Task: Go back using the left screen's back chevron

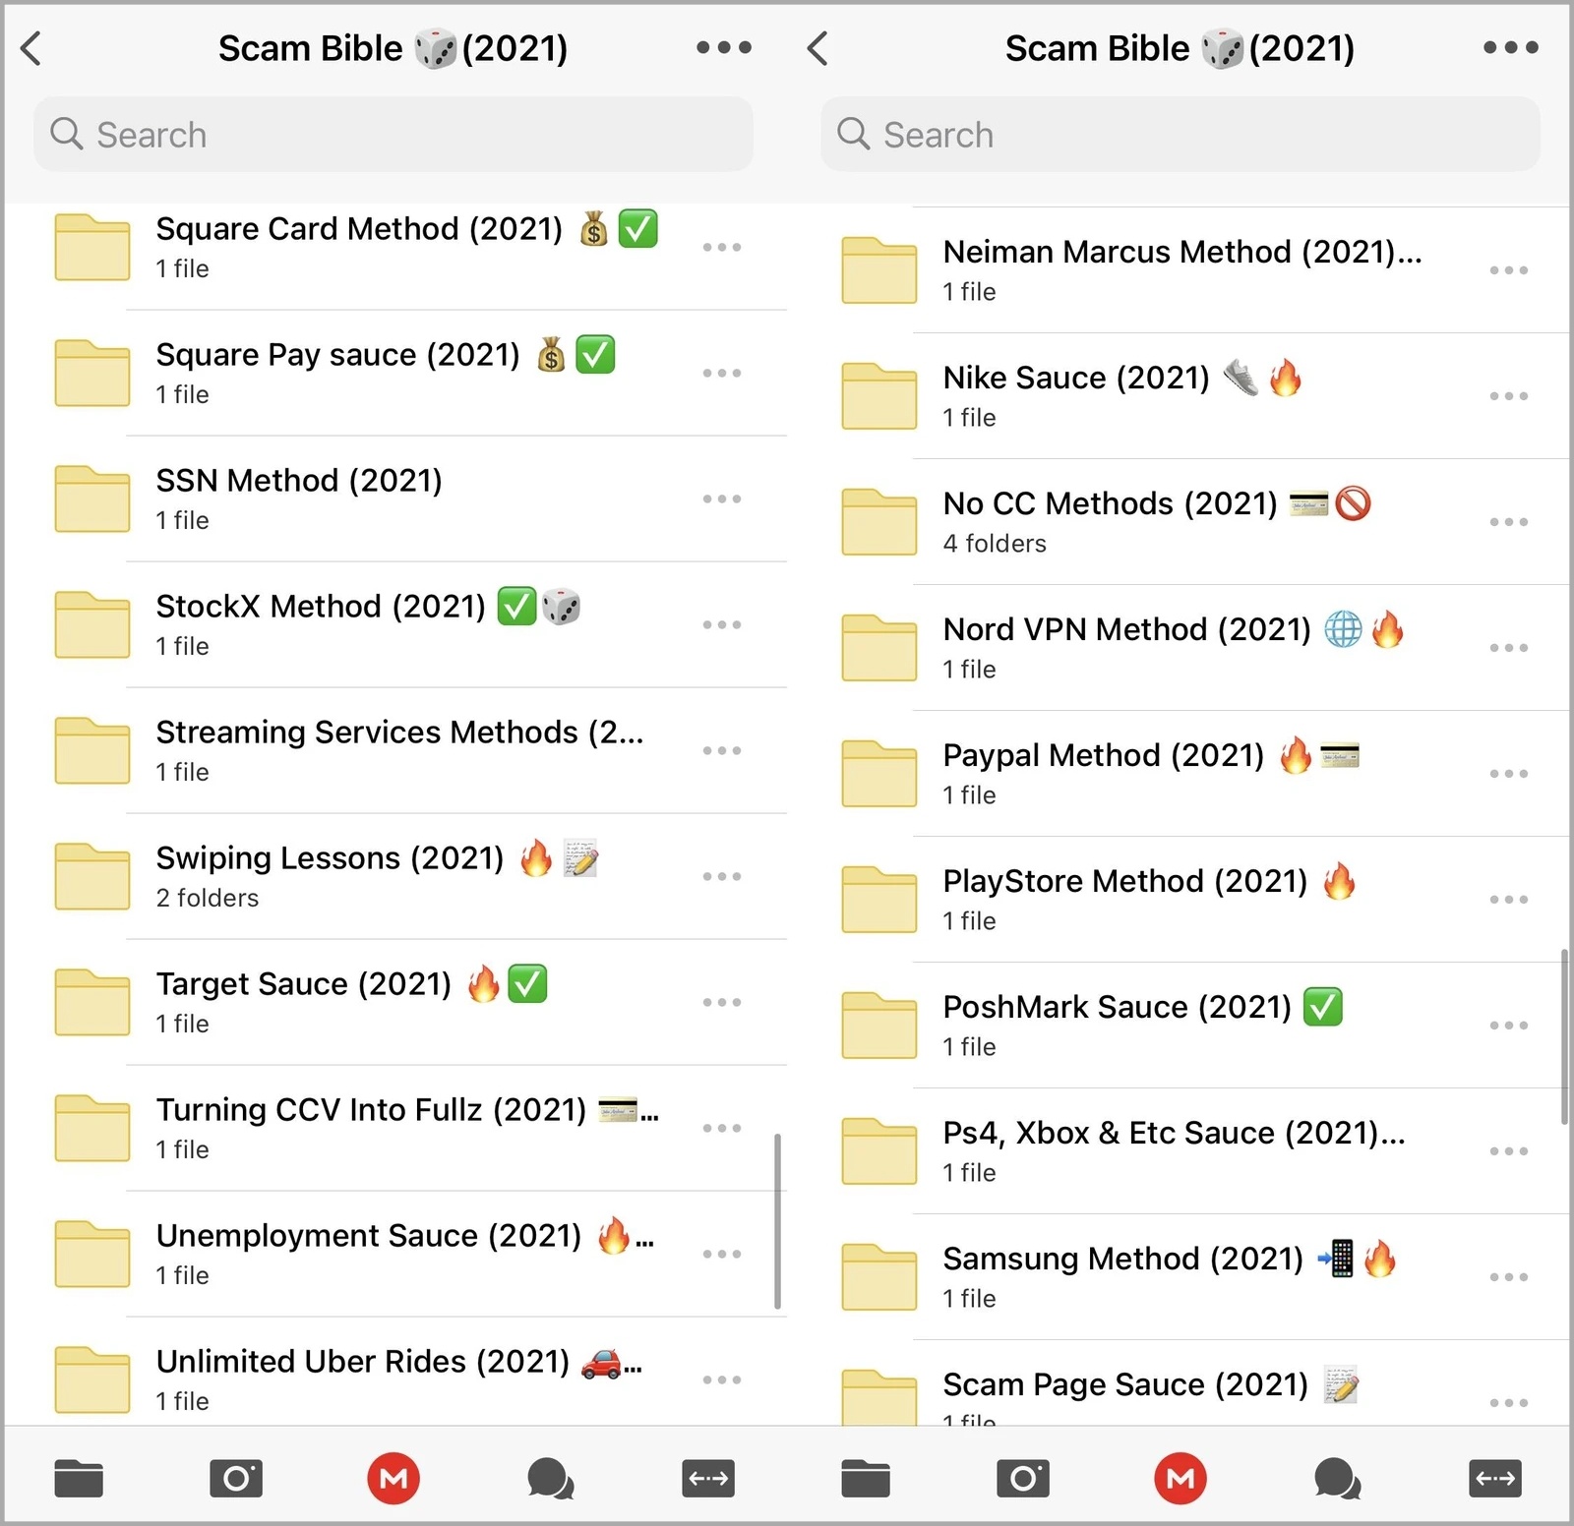Action: (32, 47)
